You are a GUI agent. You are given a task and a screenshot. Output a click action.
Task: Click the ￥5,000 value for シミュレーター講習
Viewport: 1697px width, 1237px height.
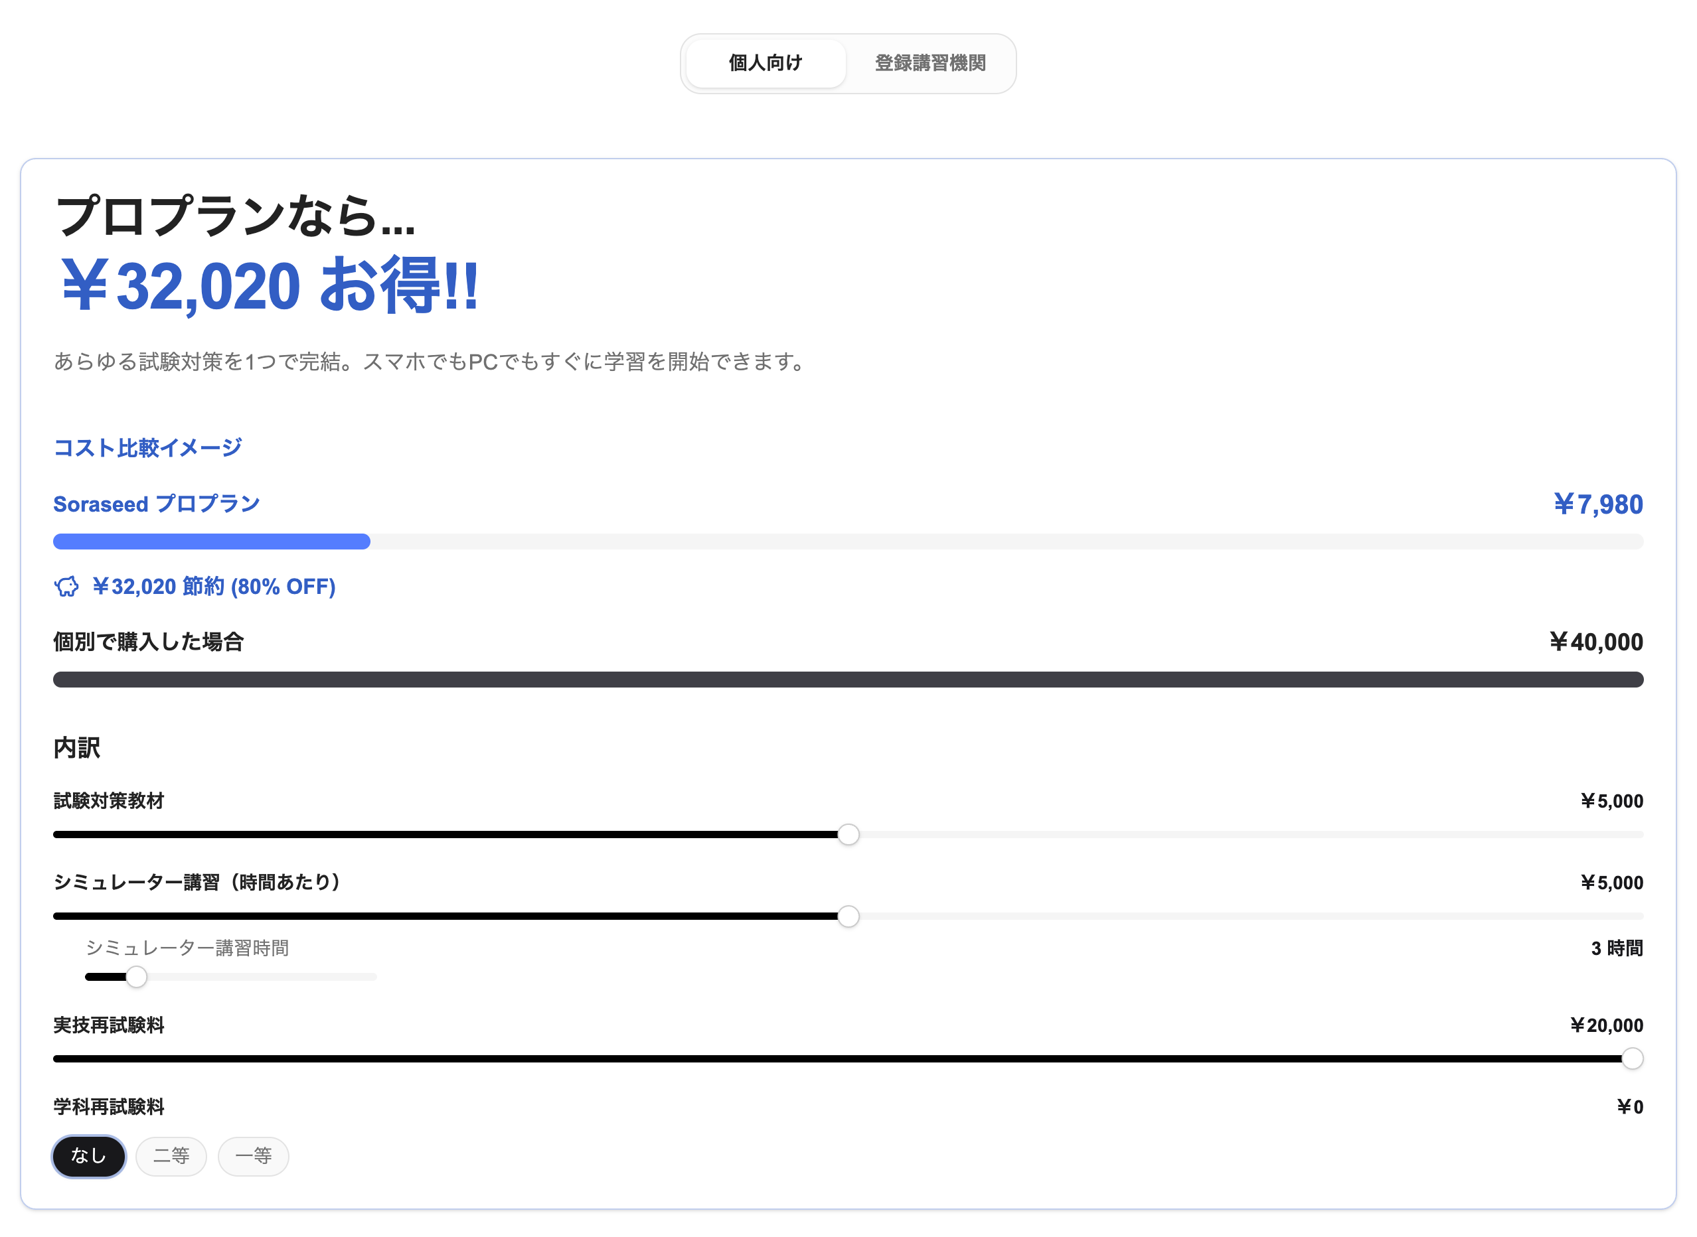tap(1611, 883)
